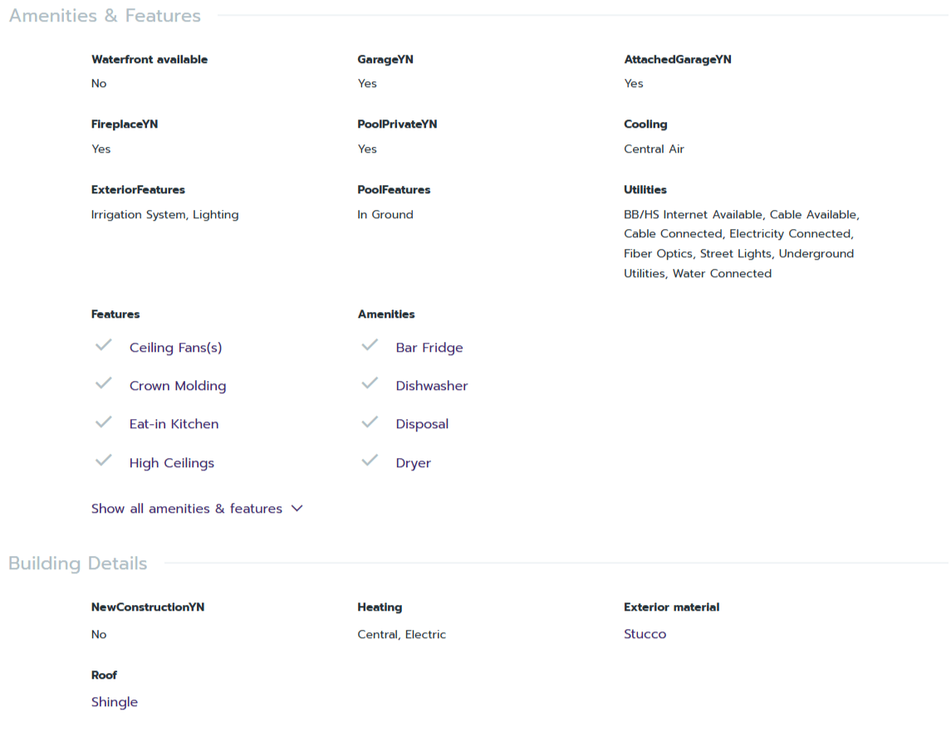The image size is (951, 756).
Task: Click checkmark icon beside Dryer
Action: [370, 461]
